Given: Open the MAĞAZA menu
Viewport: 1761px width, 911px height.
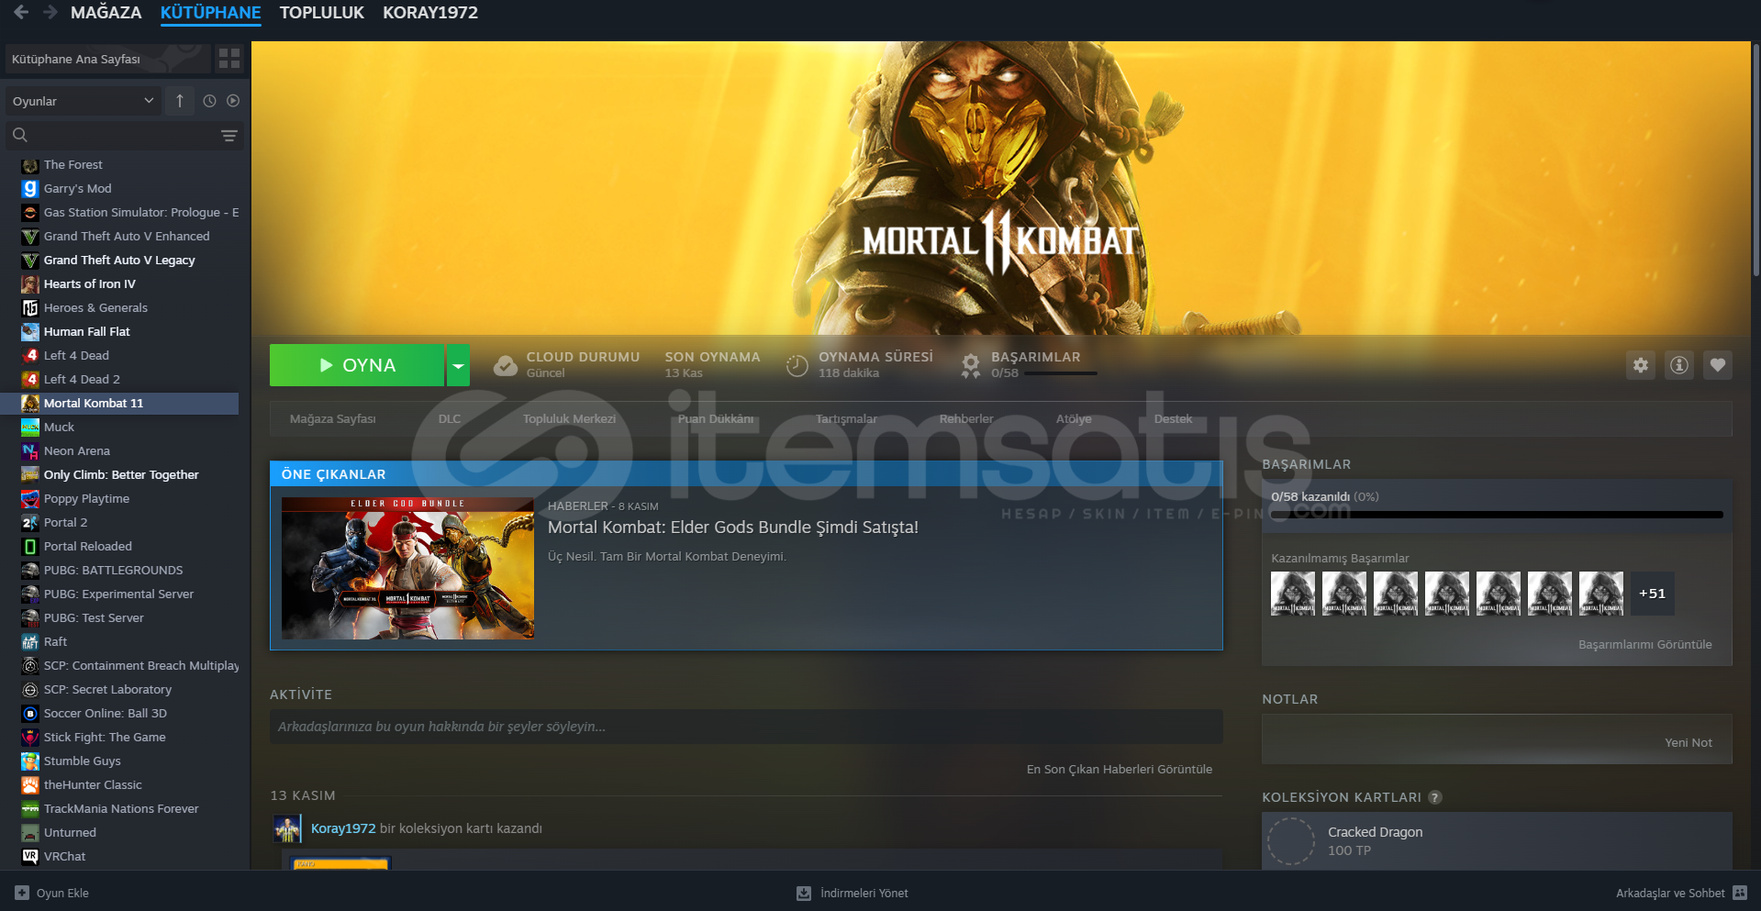Looking at the screenshot, I should pyautogui.click(x=106, y=13).
